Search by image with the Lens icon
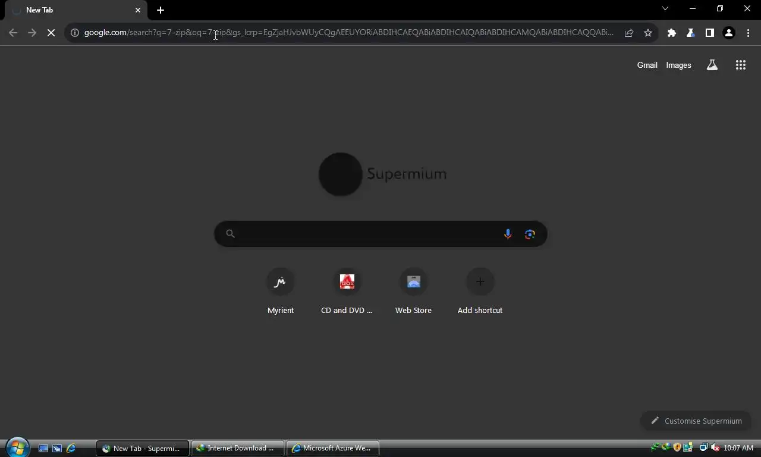 tap(530, 234)
